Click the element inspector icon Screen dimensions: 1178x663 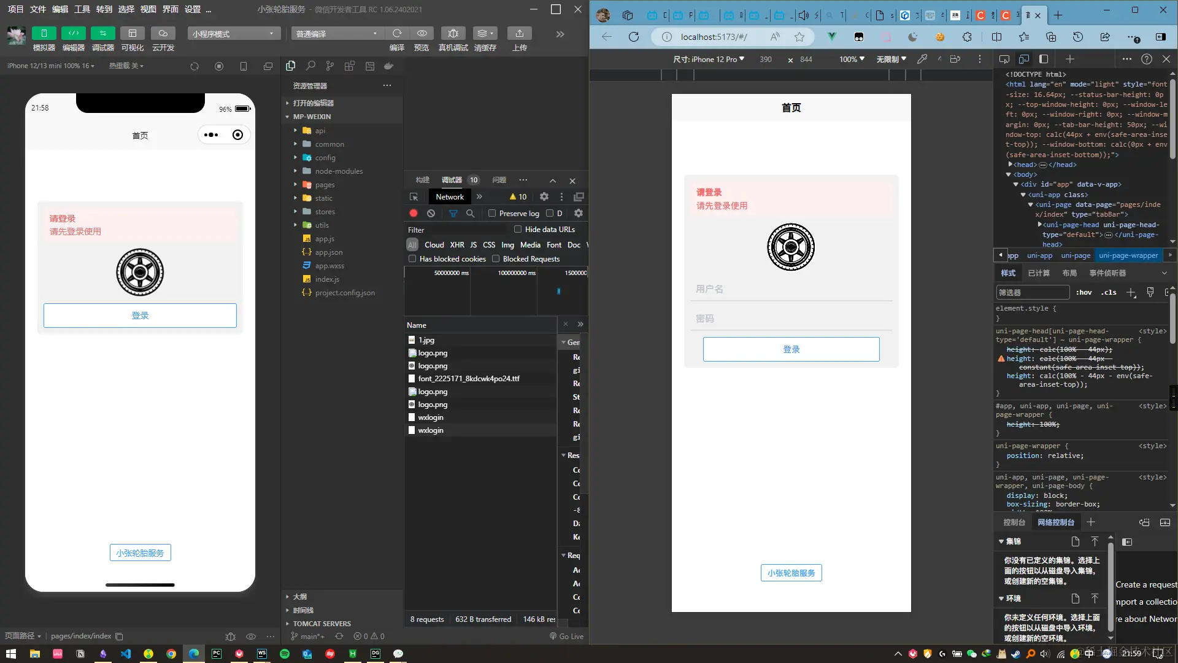pos(414,196)
